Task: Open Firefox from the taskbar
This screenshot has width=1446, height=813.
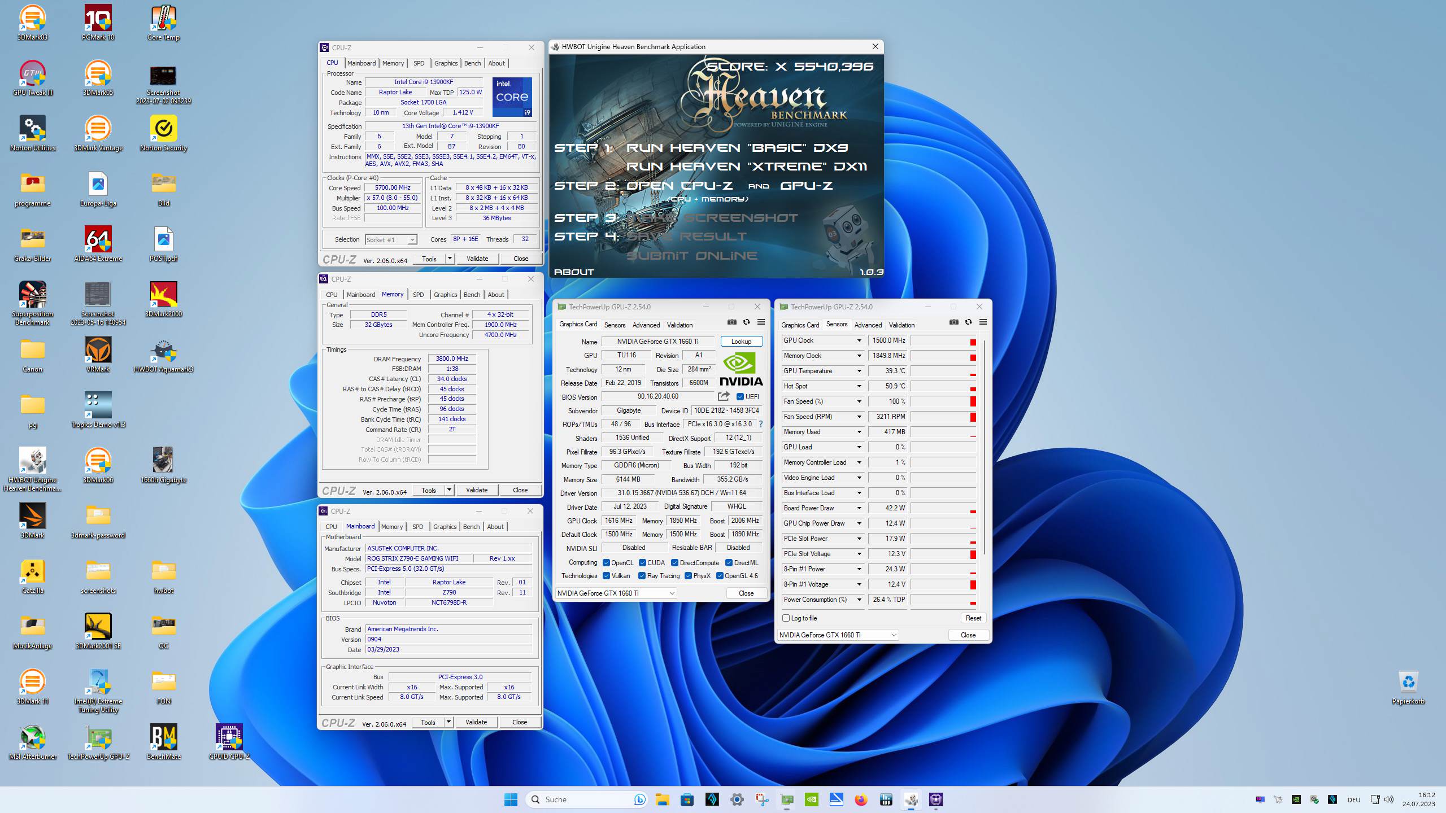Action: [860, 799]
